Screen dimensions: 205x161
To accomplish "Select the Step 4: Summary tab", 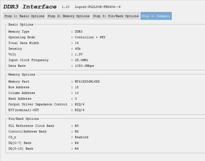I will coord(156,16).
